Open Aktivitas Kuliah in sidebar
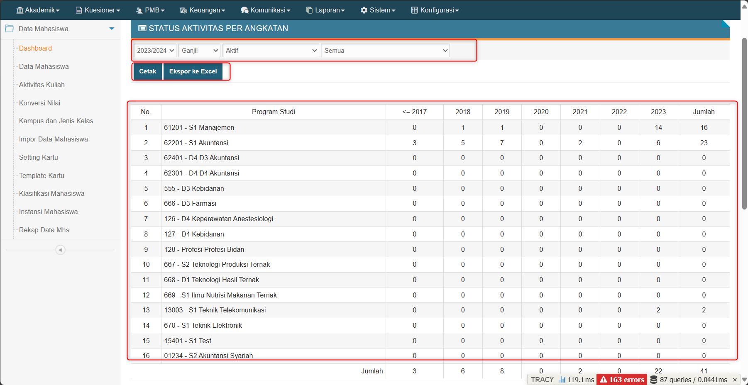The image size is (748, 385). 42,85
